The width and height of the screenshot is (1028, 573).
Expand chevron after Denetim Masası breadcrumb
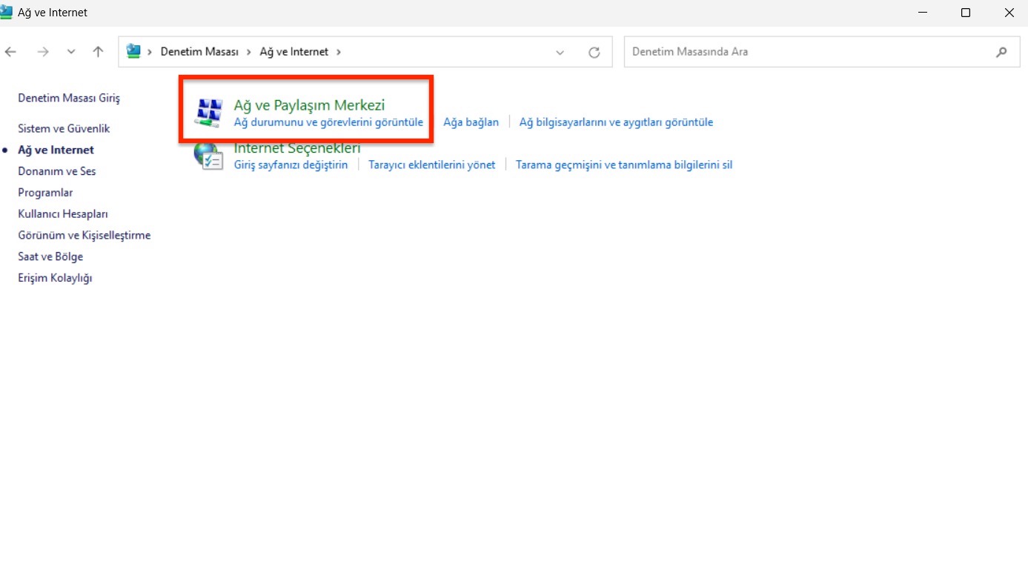coord(249,52)
